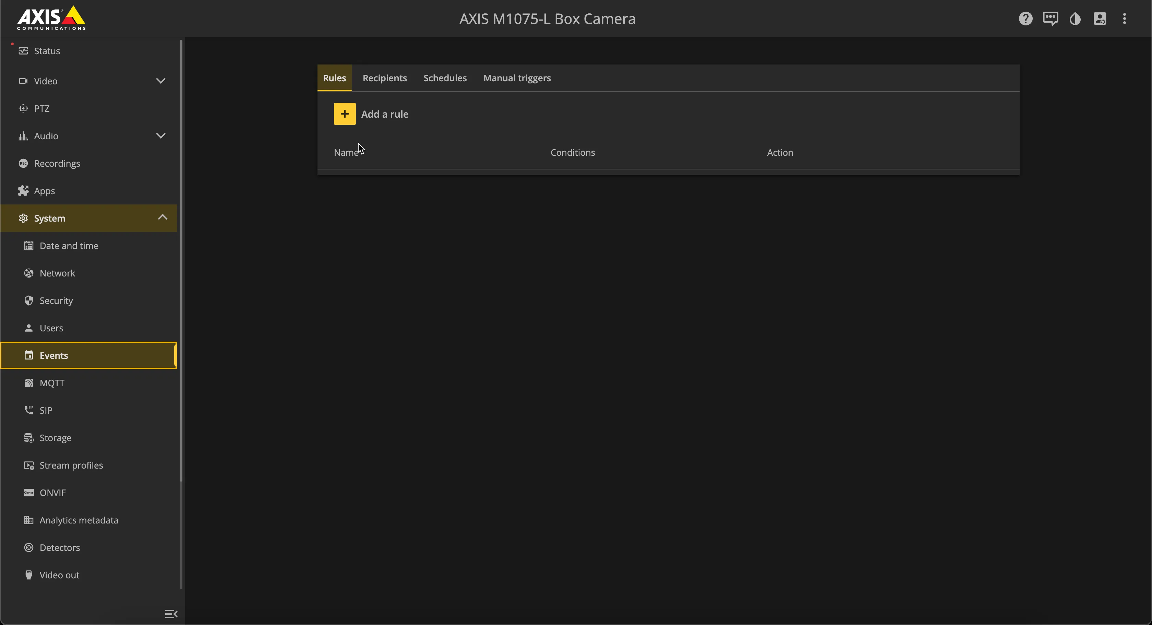The height and width of the screenshot is (625, 1152).
Task: Open Stream profiles
Action: (88, 465)
